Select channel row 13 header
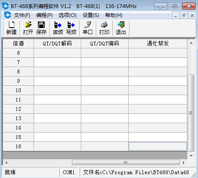 tap(18, 119)
